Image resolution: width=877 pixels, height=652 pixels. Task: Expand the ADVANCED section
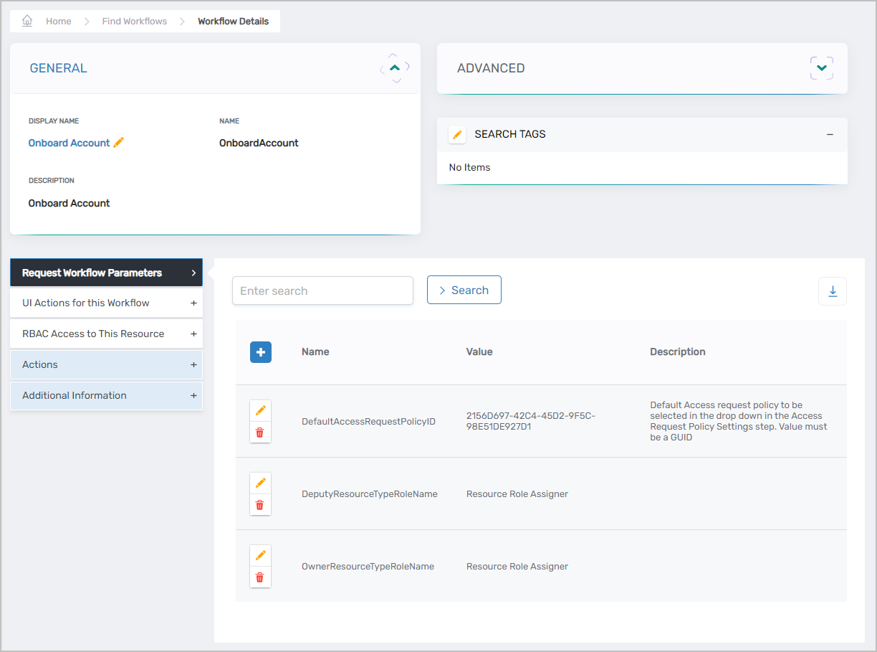pos(821,67)
